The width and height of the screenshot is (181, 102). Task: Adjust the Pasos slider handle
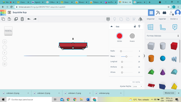click(x=126, y=57)
